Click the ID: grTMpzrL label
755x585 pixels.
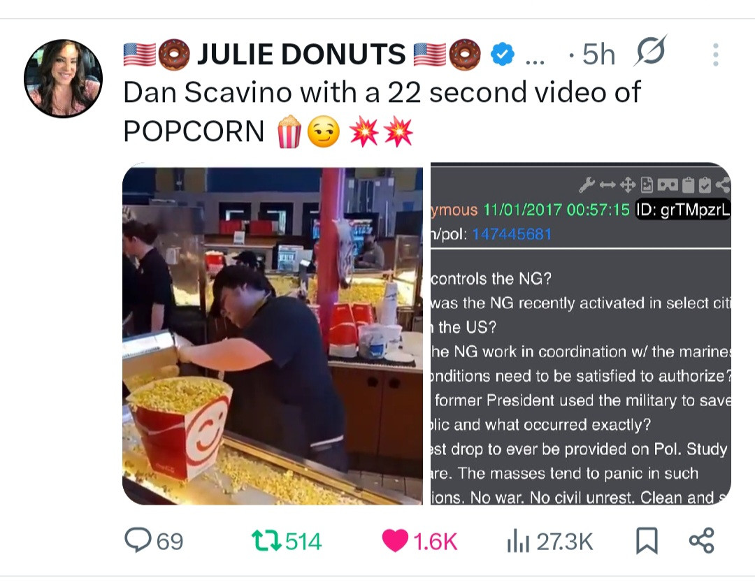[683, 210]
